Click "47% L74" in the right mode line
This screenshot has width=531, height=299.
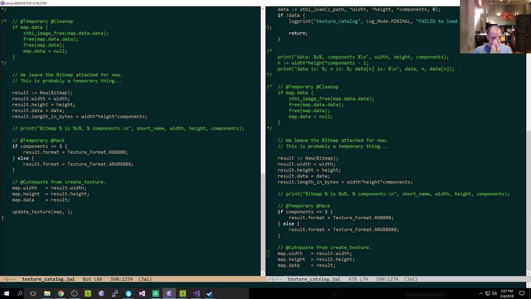point(358,279)
